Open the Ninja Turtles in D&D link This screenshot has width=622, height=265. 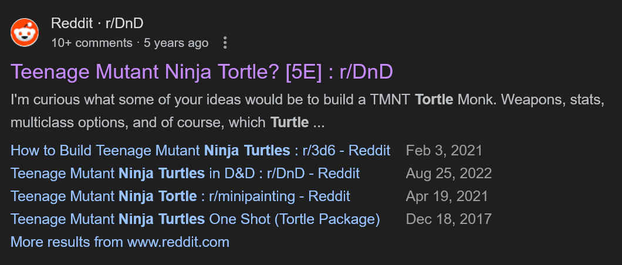point(185,174)
